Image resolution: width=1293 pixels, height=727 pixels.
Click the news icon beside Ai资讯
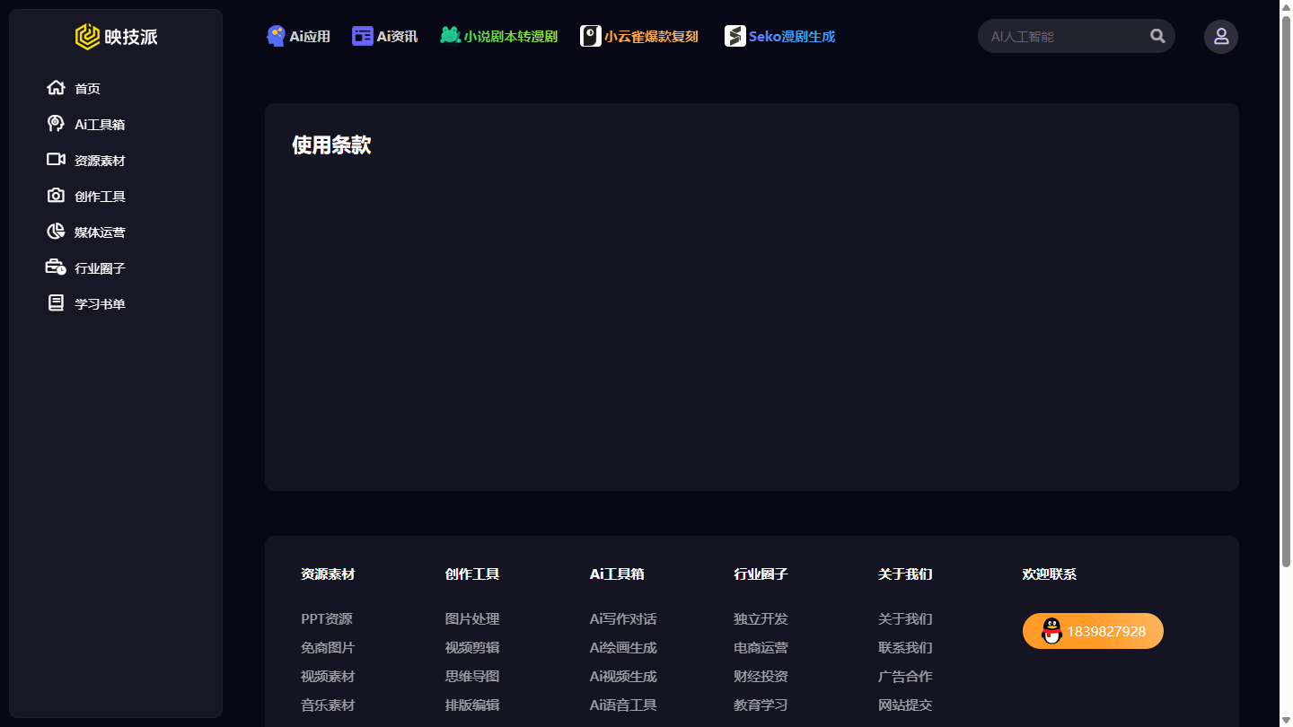pos(363,36)
